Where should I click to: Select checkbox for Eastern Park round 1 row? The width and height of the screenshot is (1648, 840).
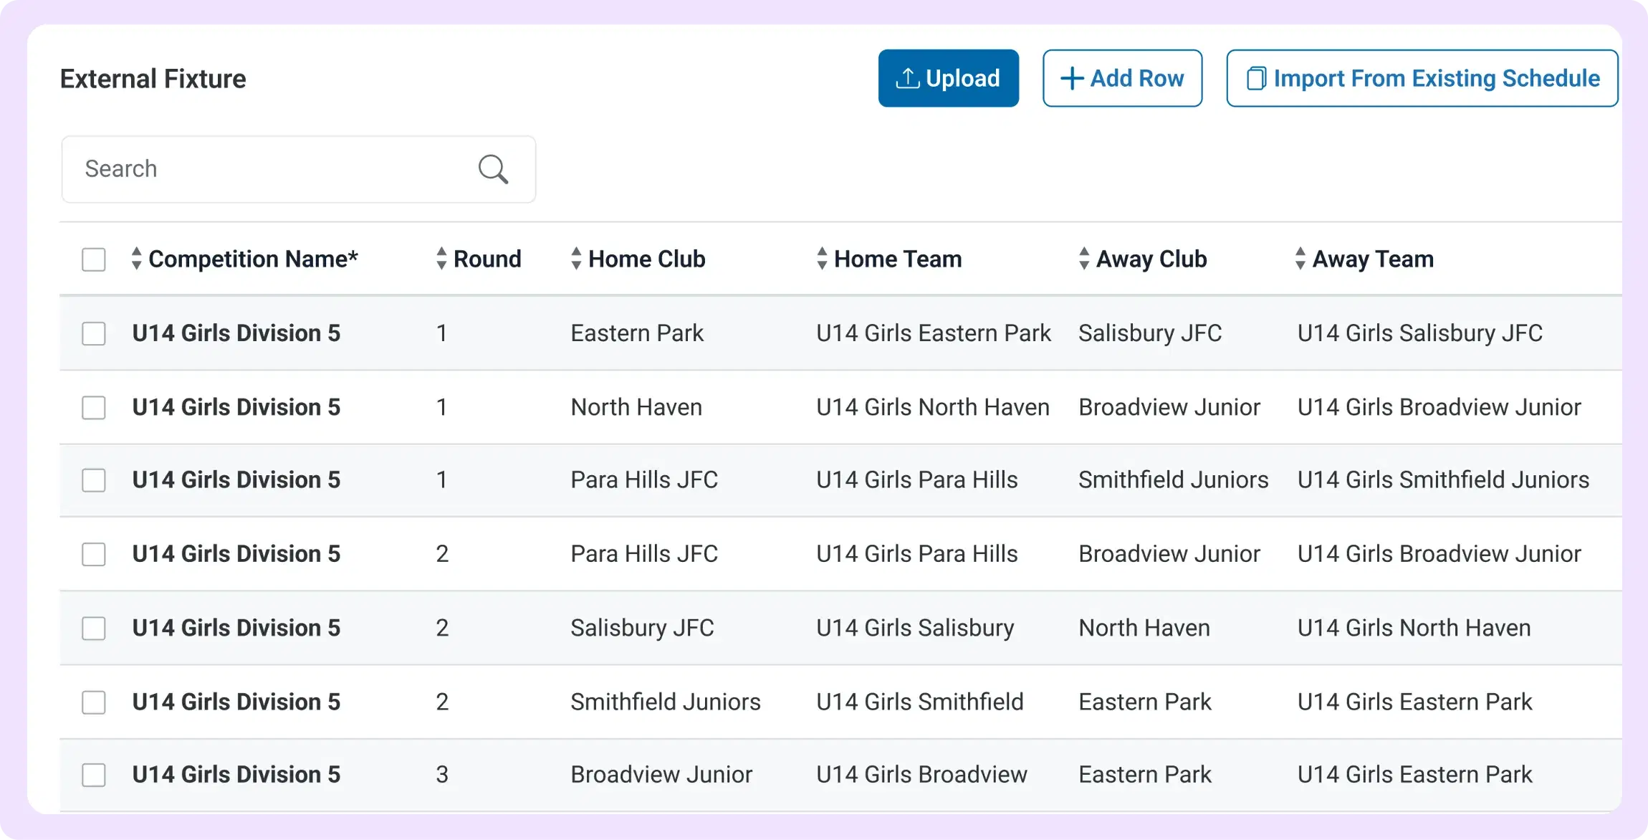click(x=94, y=333)
